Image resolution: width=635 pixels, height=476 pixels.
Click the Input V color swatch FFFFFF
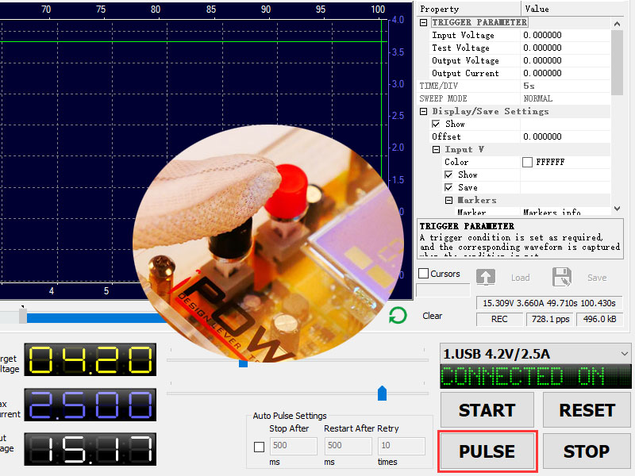click(527, 163)
